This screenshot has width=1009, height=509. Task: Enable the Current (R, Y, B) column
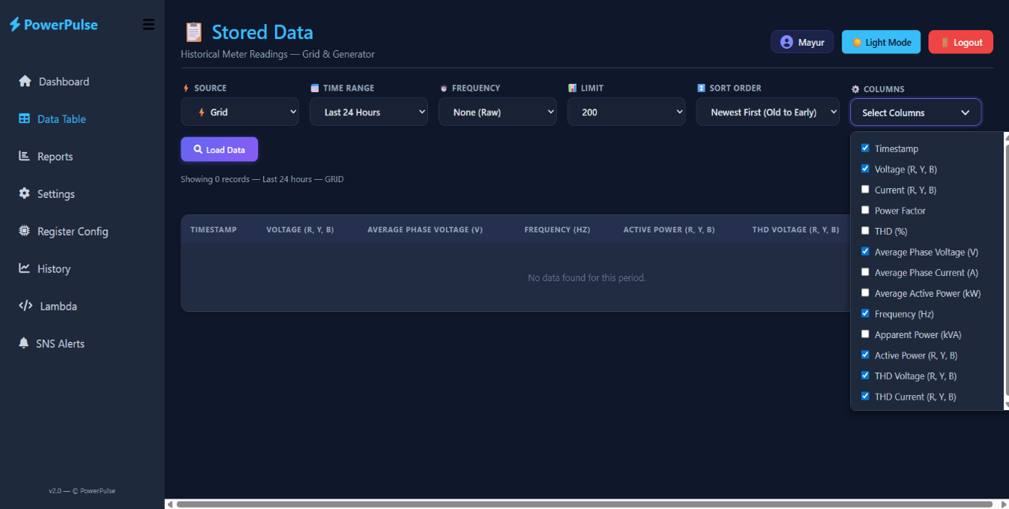pyautogui.click(x=865, y=190)
